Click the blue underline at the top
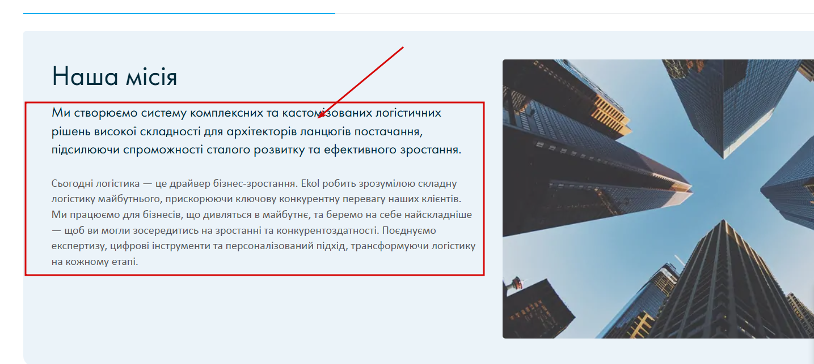 179,13
